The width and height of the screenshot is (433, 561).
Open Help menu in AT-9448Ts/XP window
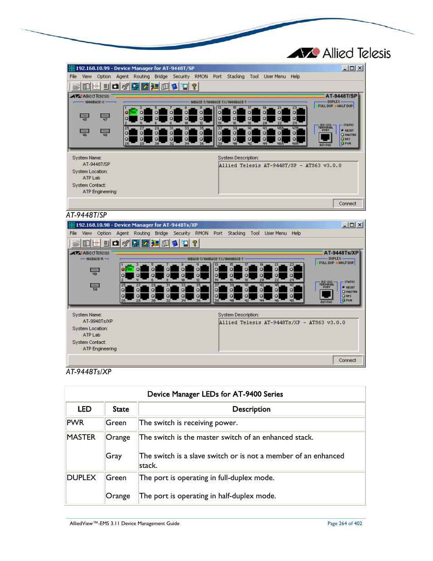point(296,233)
